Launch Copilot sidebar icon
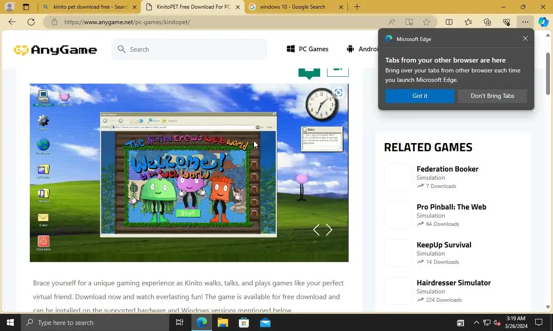Image resolution: width=553 pixels, height=331 pixels. pos(543,22)
